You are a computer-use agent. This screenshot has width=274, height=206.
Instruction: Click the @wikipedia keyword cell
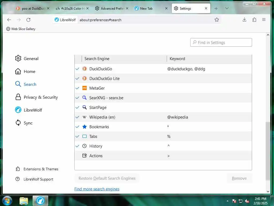pos(178,117)
